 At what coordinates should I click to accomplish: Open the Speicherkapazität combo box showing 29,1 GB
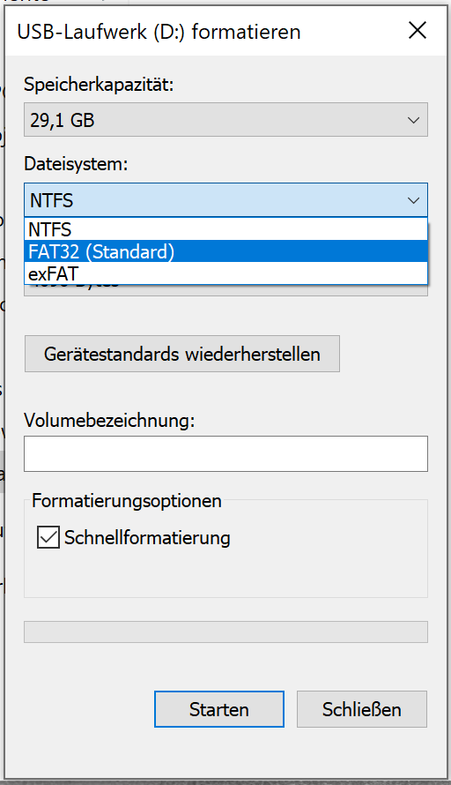(225, 120)
